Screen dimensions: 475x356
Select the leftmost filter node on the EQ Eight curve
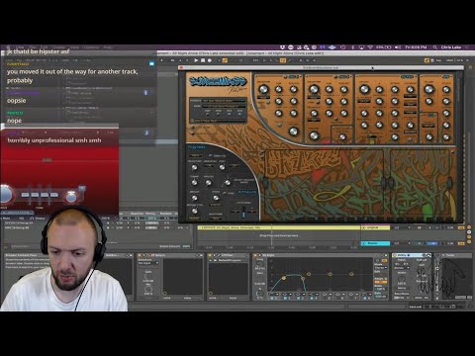point(284,279)
